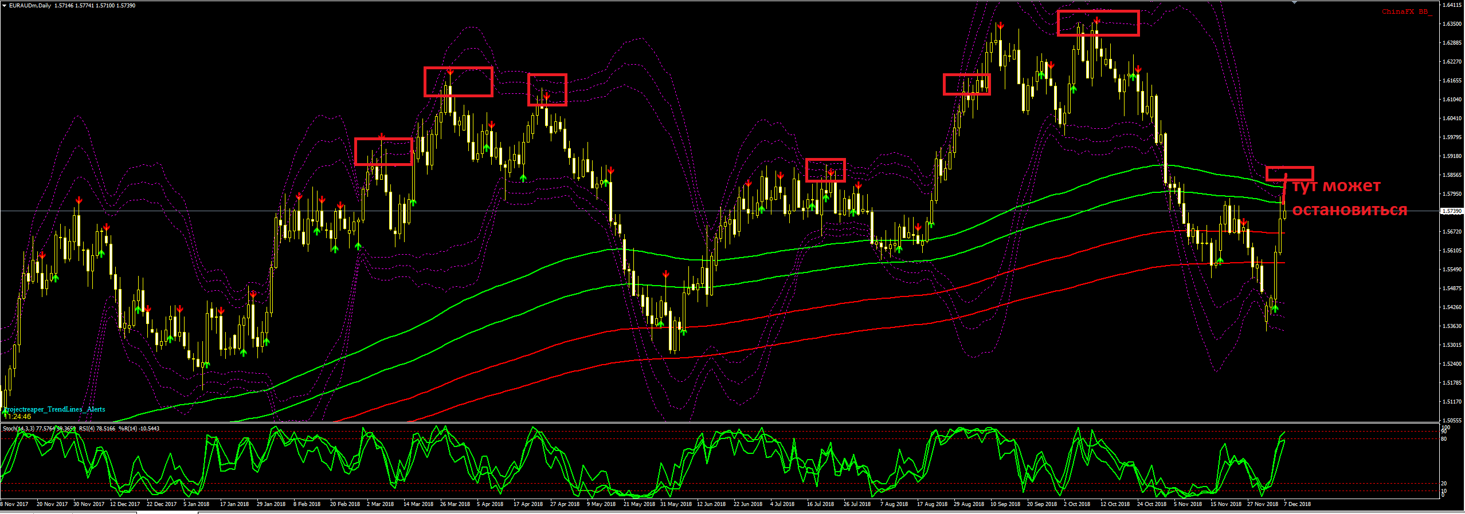Click the RSI(4) 78.5166 indicator label
The height and width of the screenshot is (514, 1465).
[x=97, y=428]
